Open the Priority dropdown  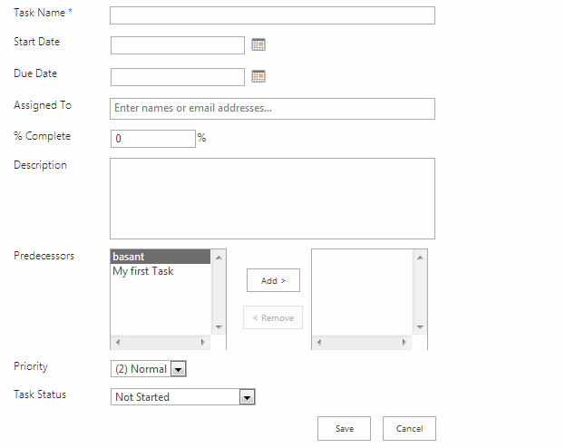(x=149, y=369)
